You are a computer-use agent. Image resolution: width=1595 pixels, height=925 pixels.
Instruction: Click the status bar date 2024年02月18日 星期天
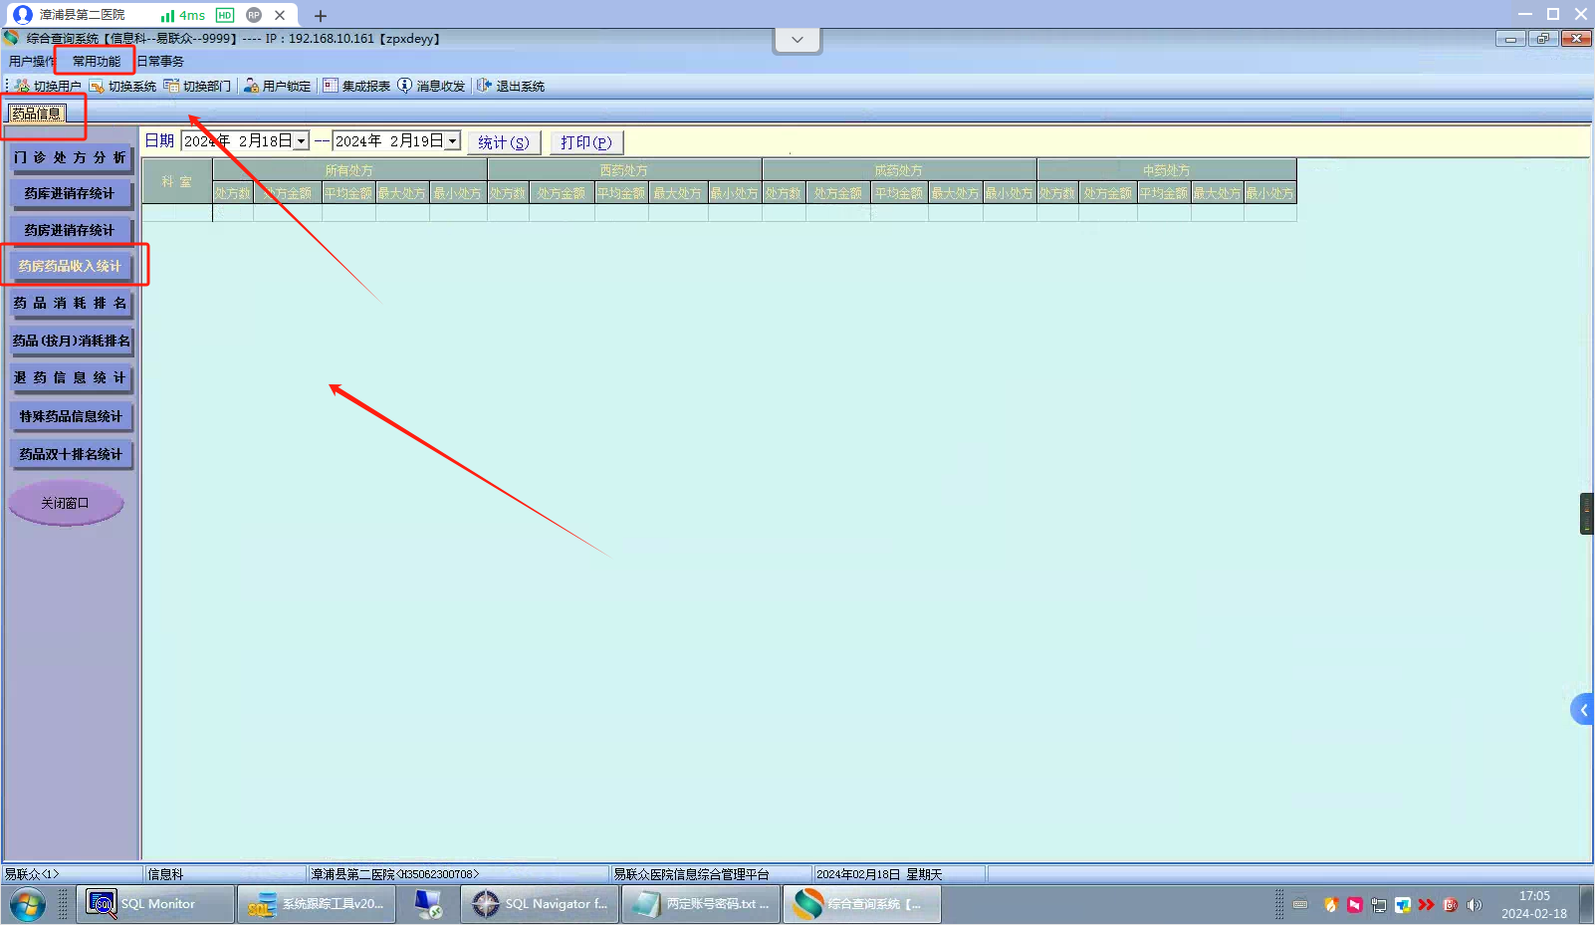click(x=879, y=874)
